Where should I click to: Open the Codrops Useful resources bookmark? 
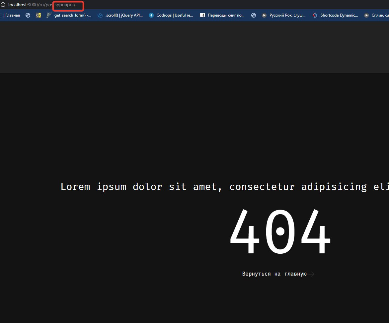pyautogui.click(x=171, y=15)
